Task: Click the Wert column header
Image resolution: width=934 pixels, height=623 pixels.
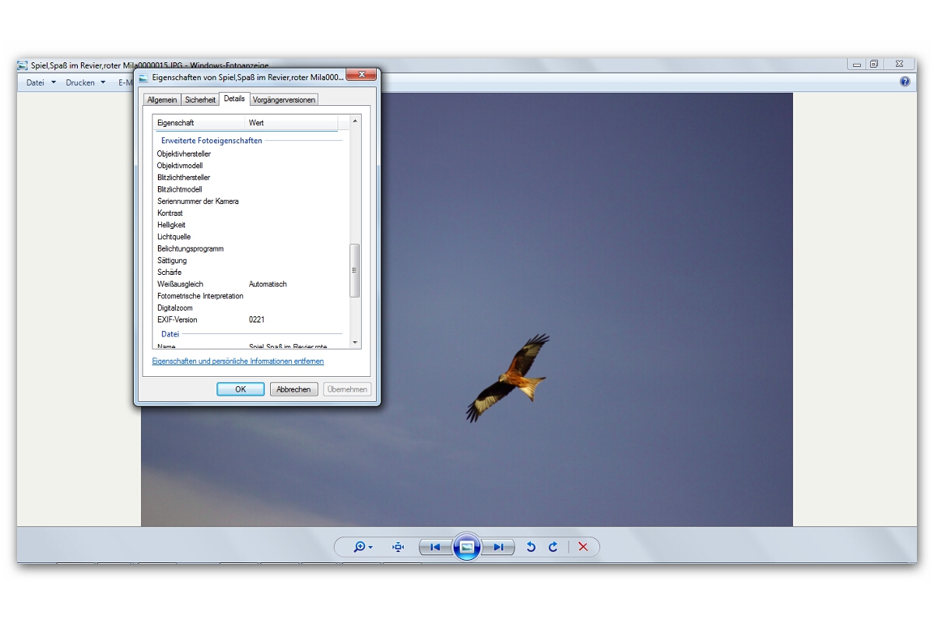Action: [291, 123]
